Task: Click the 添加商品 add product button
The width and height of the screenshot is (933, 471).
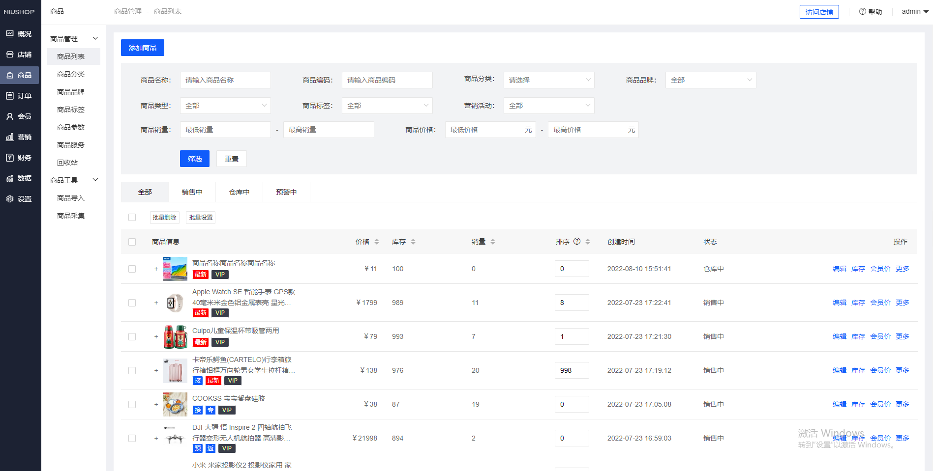Action: coord(142,47)
